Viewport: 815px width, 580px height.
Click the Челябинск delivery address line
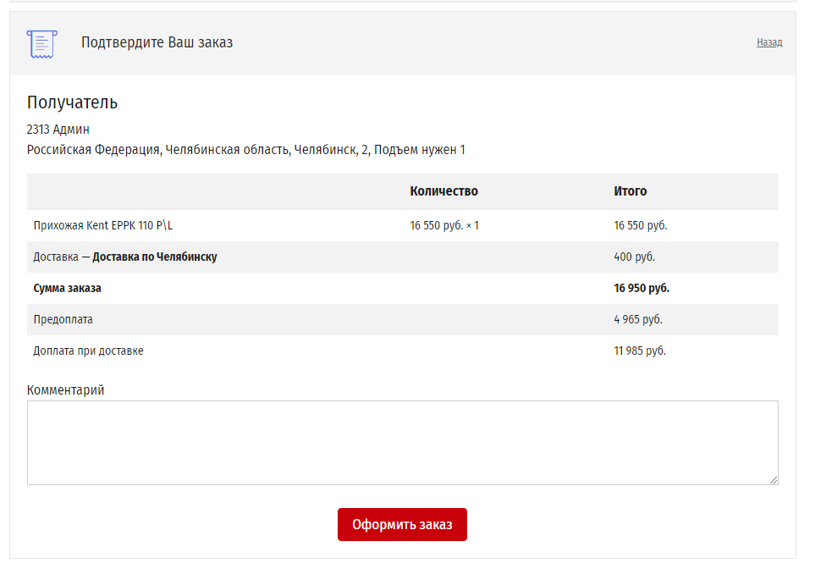click(245, 150)
